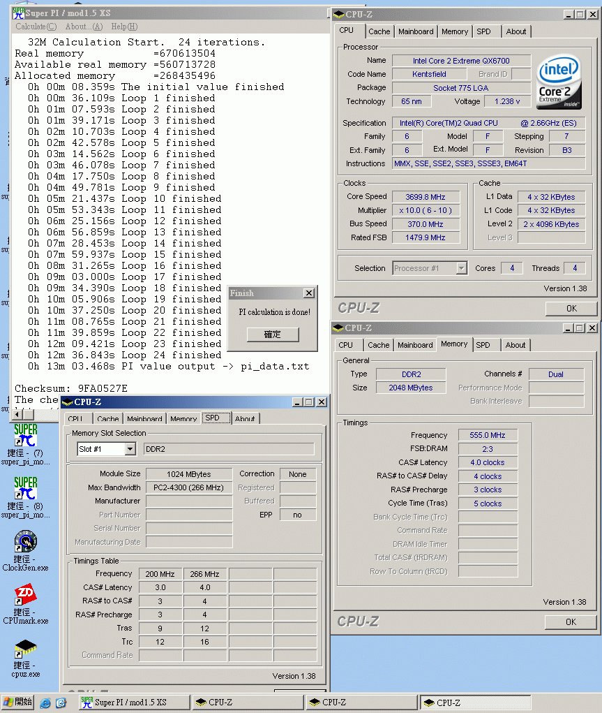This screenshot has width=602, height=713.
Task: Click memory Frequency value 555.0 MHz
Action: point(488,435)
